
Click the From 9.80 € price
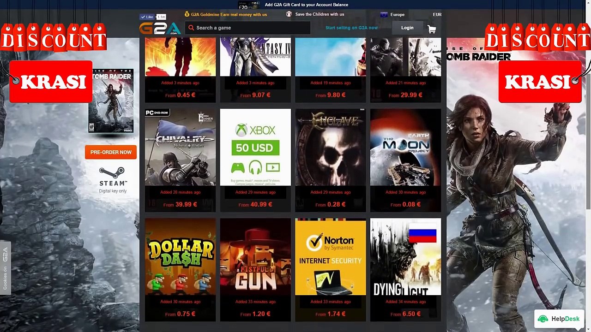pyautogui.click(x=330, y=95)
